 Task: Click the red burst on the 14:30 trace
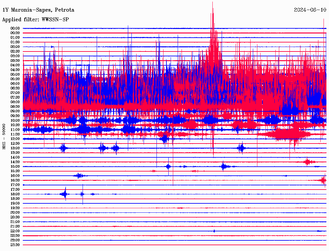pyautogui.click(x=308, y=162)
